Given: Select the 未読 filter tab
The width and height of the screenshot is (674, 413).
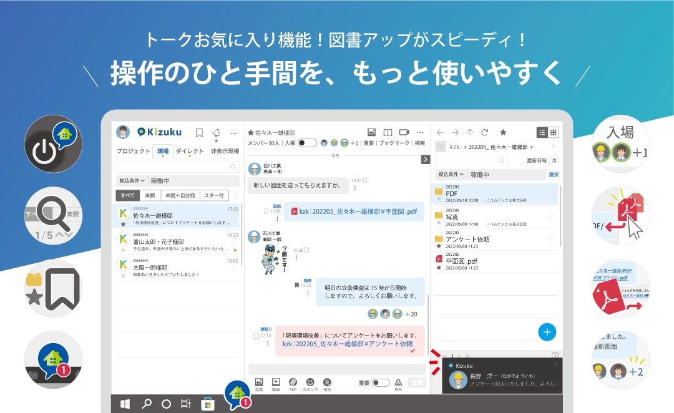Looking at the screenshot, I should tap(145, 196).
